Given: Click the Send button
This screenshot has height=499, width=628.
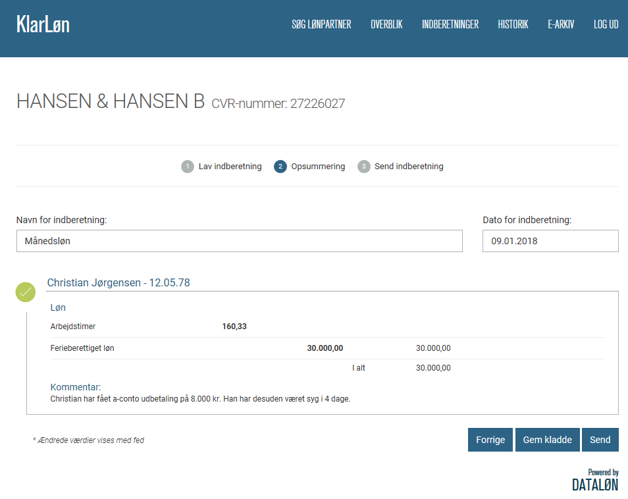Looking at the screenshot, I should coord(600,440).
